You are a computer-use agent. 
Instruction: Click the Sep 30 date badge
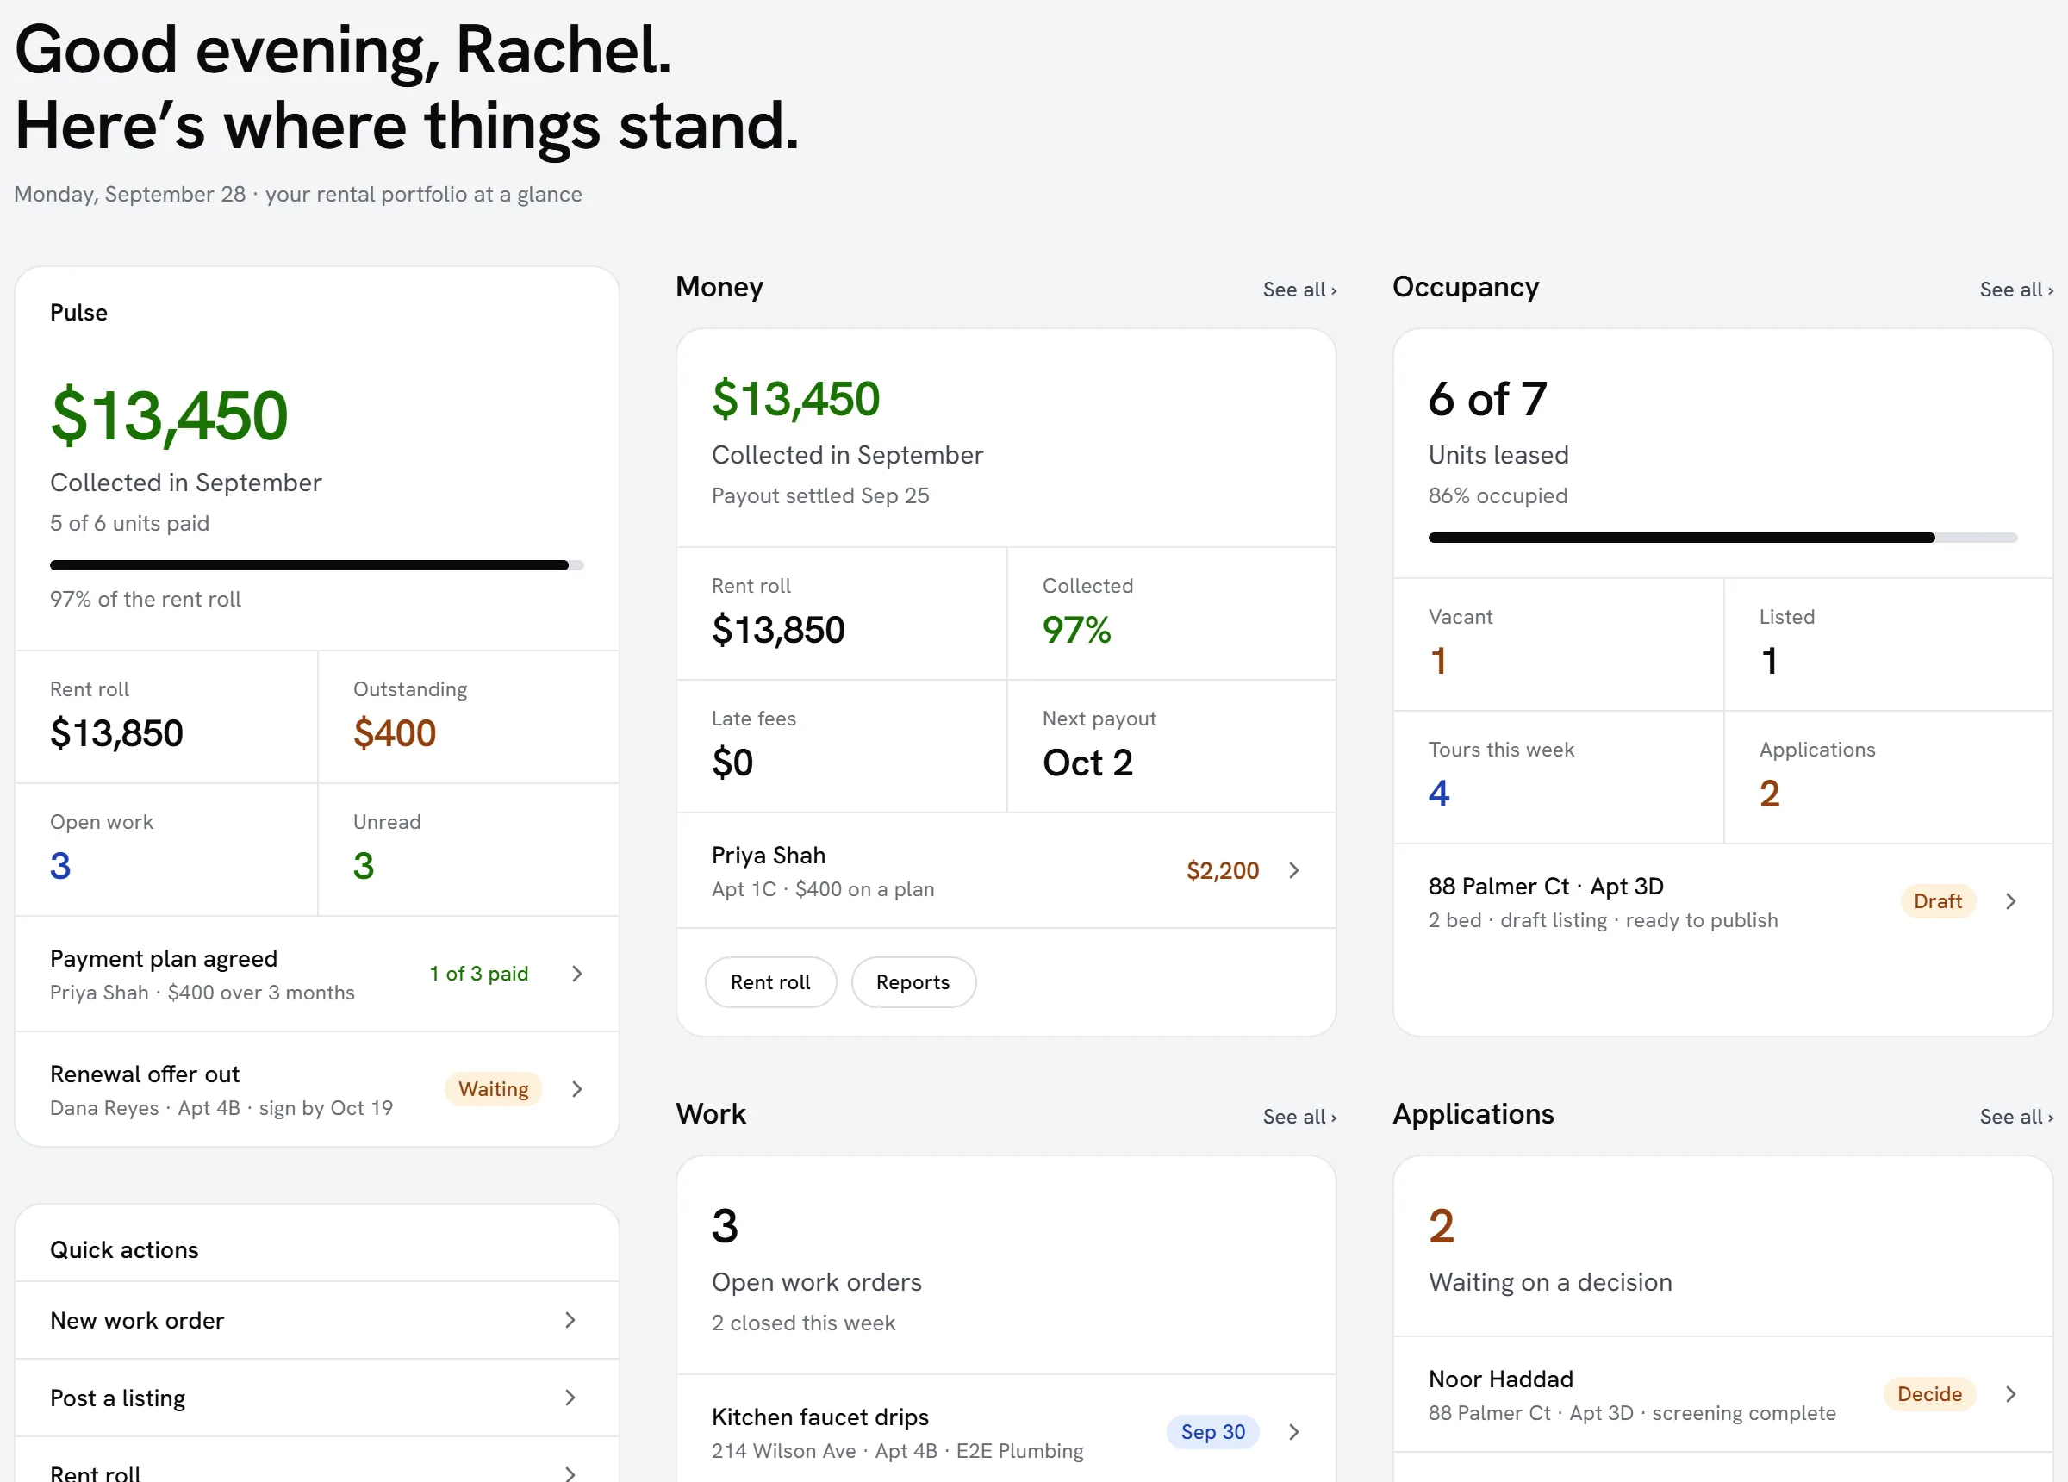pos(1212,1431)
